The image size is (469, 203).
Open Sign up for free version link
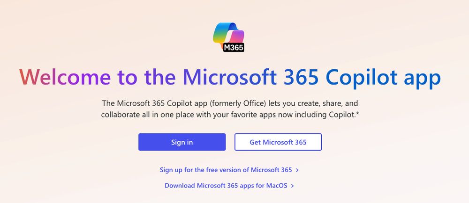[226, 170]
